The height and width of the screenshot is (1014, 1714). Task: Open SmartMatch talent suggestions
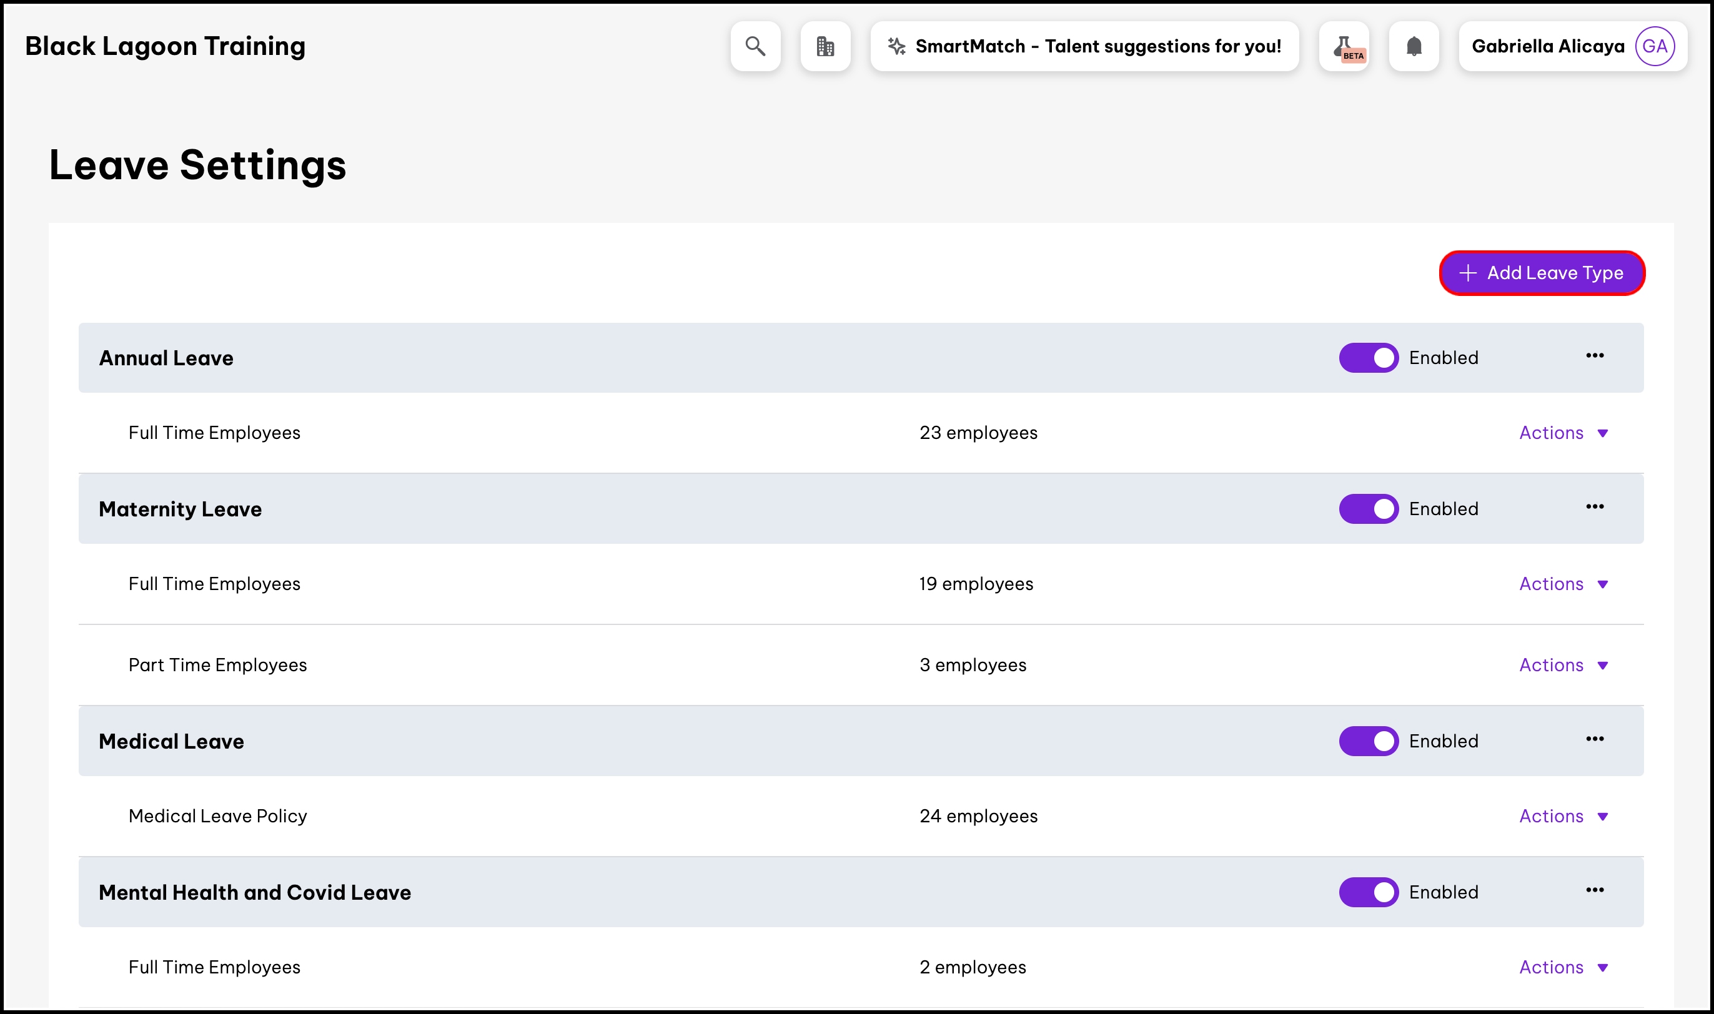(x=1084, y=46)
